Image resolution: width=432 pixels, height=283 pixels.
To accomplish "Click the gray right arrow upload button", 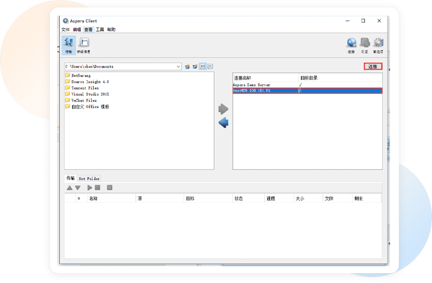I will pos(223,109).
